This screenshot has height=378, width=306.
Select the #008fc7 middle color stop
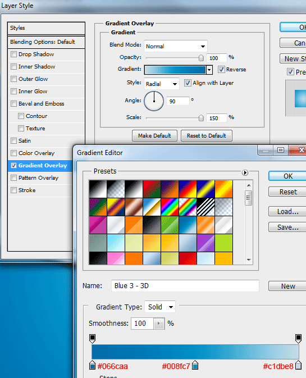[195, 365]
